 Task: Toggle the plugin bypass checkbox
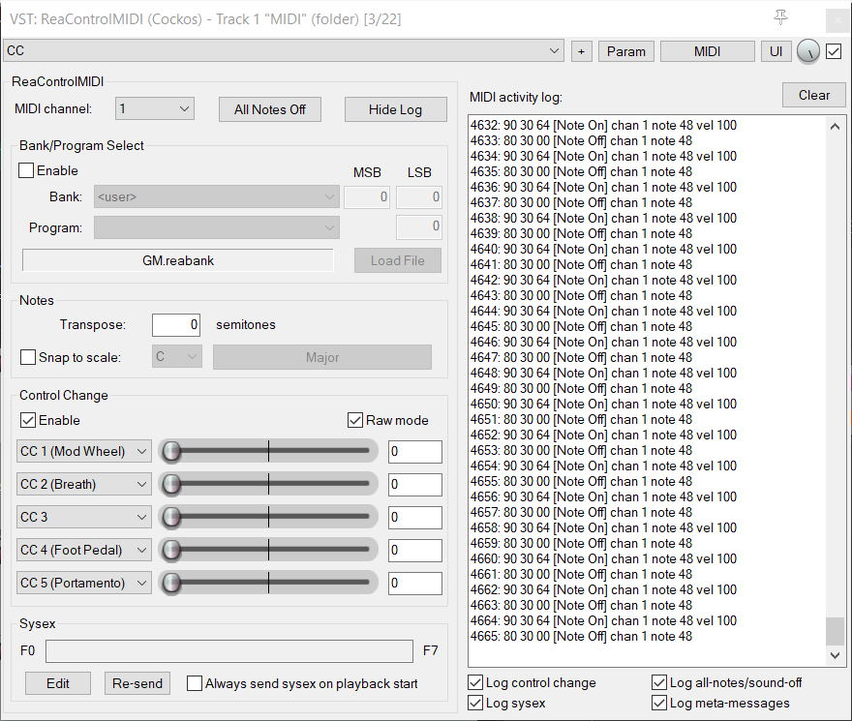pos(834,51)
